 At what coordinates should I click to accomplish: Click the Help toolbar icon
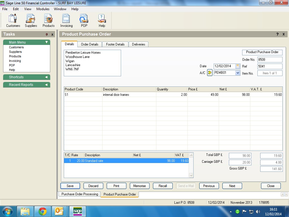click(x=102, y=21)
